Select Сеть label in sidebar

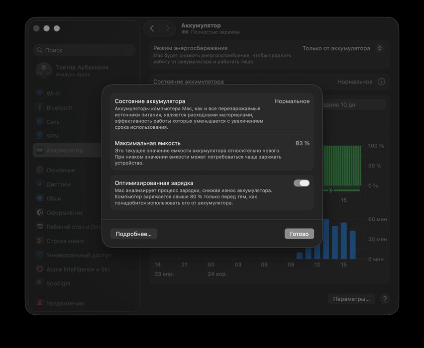tap(53, 122)
